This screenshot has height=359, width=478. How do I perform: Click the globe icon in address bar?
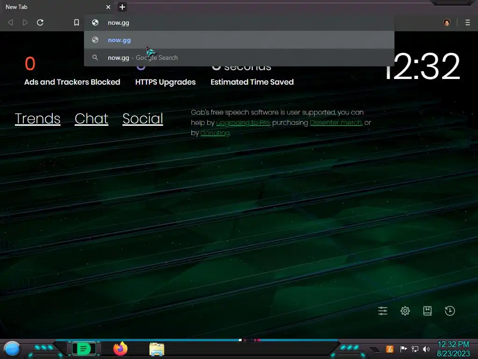click(95, 22)
